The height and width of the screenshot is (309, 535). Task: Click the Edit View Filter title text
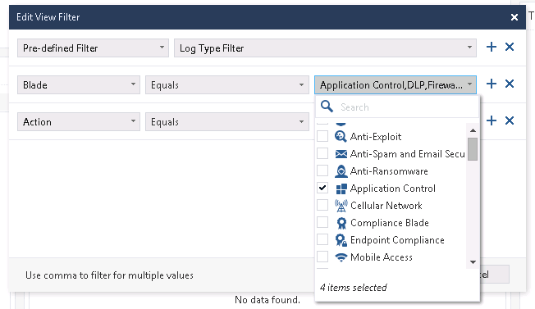pyautogui.click(x=48, y=17)
